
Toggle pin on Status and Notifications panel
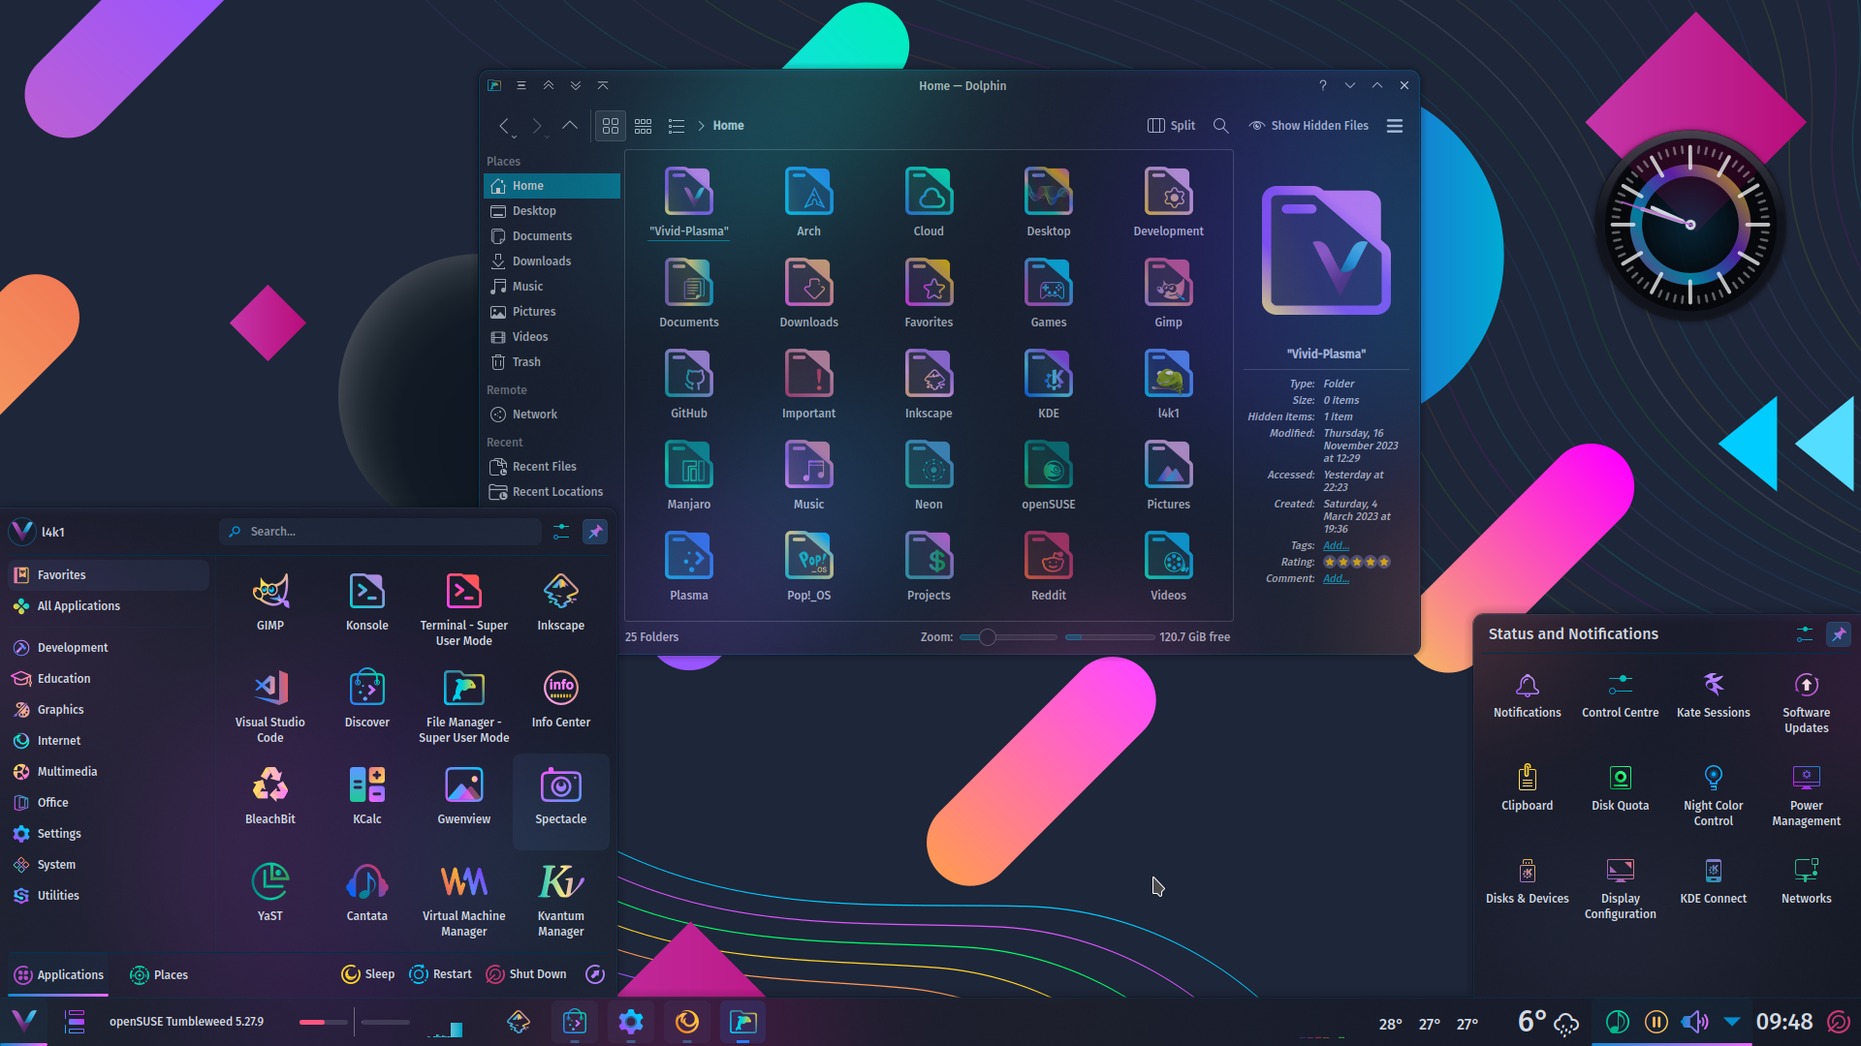pyautogui.click(x=1839, y=633)
